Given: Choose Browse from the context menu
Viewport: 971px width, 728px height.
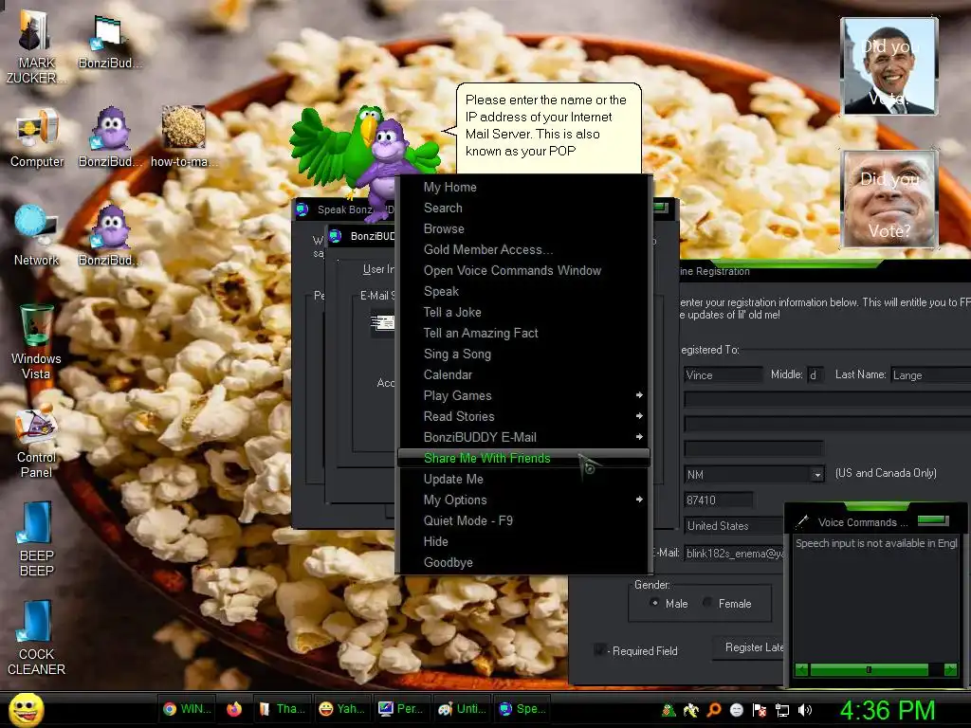Looking at the screenshot, I should [x=523, y=228].
